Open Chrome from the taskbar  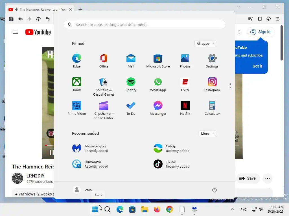pyautogui.click(x=170, y=209)
